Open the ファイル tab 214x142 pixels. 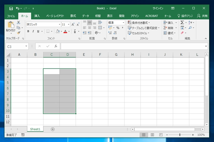click(11, 16)
